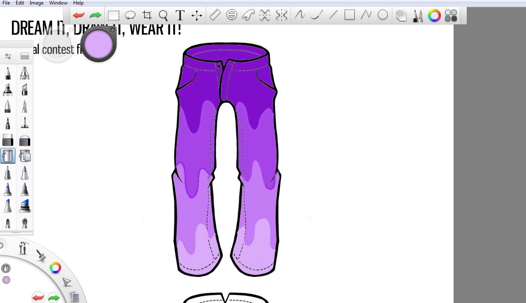Toggle the Lagoon UI display icon

point(451,16)
